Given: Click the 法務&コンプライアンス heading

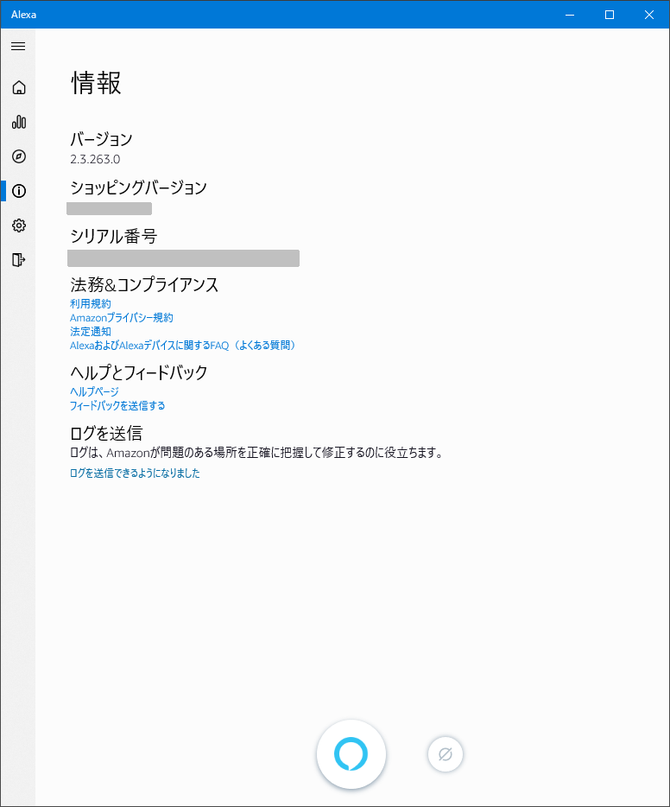Looking at the screenshot, I should (144, 284).
